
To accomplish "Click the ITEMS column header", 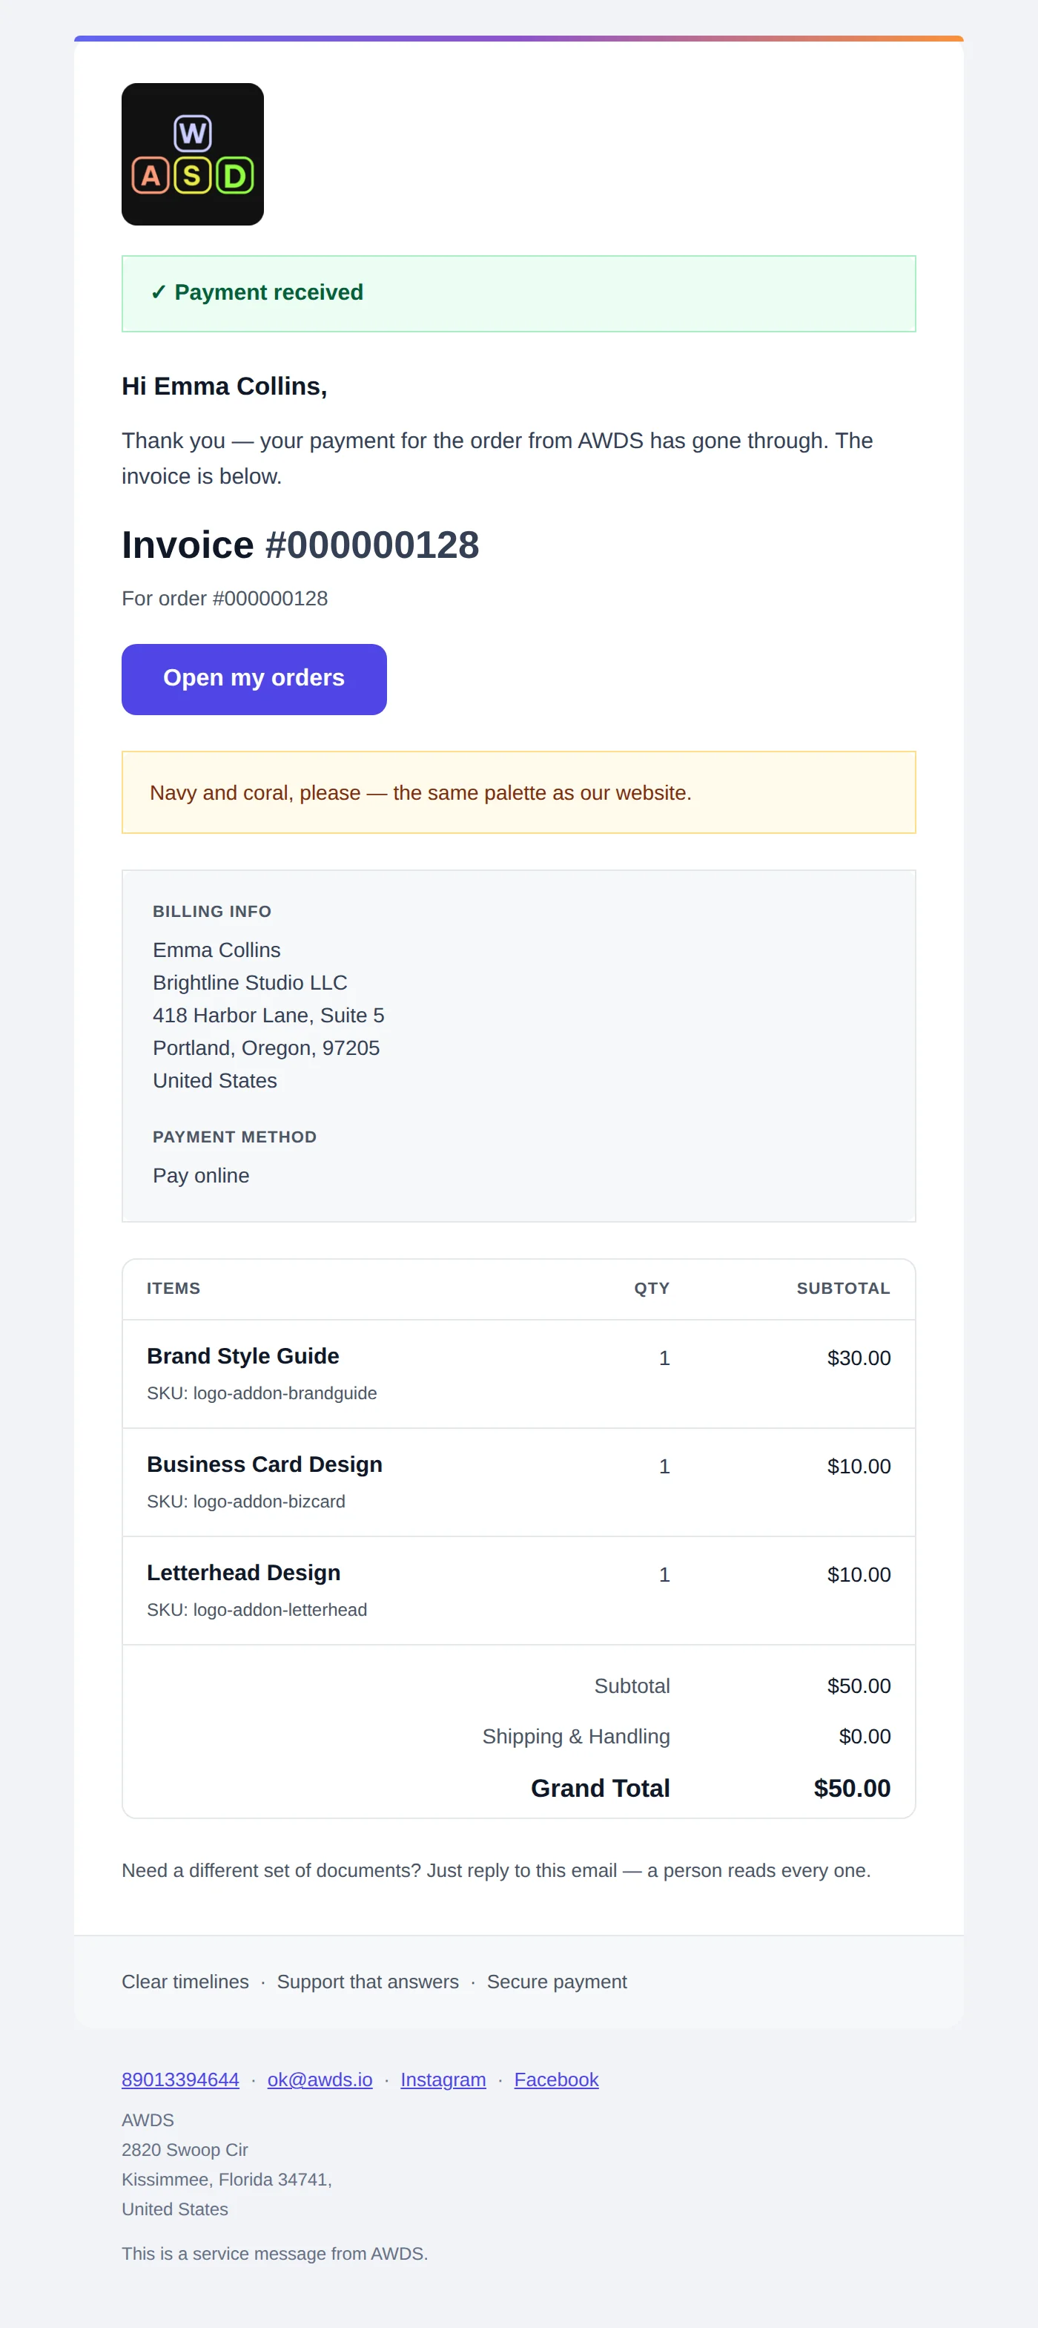I will tap(173, 1288).
